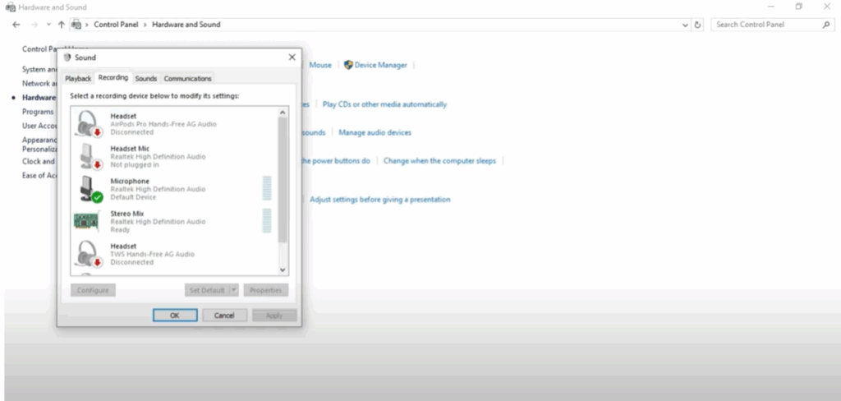The width and height of the screenshot is (841, 401).
Task: Expand the address bar history dropdown
Action: 687,25
